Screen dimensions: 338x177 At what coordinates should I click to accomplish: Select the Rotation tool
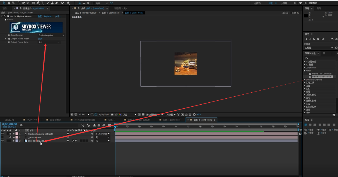[x=19, y=3]
